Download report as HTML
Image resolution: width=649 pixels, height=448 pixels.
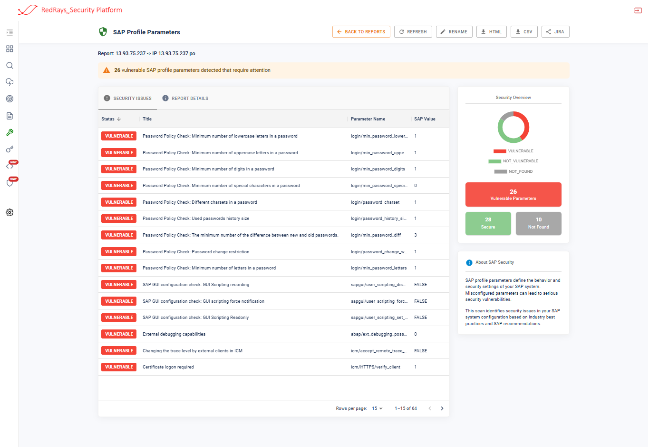pyautogui.click(x=492, y=32)
